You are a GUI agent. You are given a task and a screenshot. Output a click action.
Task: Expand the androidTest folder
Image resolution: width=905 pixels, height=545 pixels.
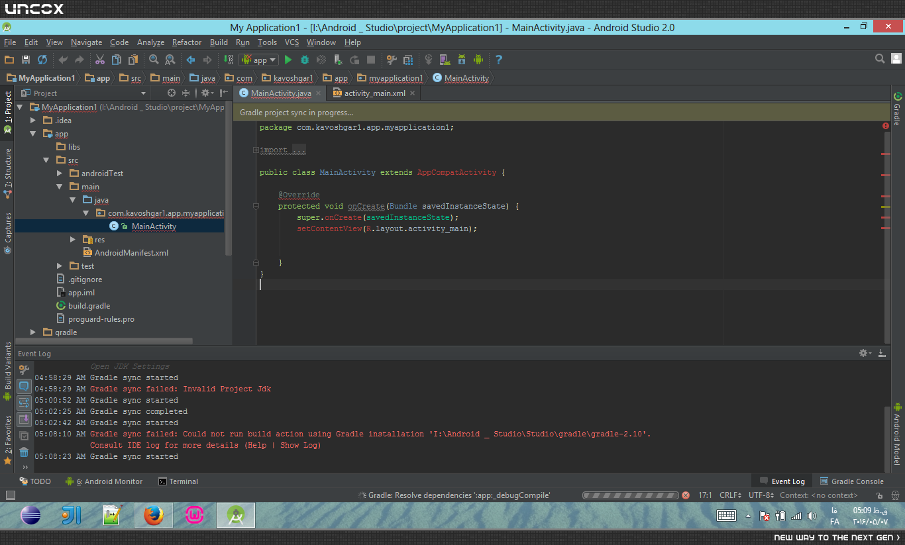pos(60,173)
